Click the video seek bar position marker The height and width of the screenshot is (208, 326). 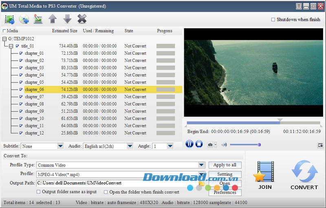coord(280,120)
